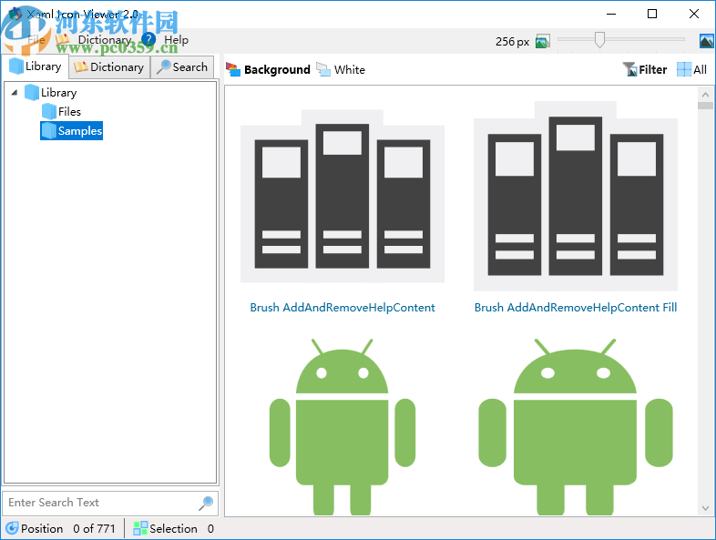Collapse the Library tree root node
716x540 pixels.
[15, 93]
